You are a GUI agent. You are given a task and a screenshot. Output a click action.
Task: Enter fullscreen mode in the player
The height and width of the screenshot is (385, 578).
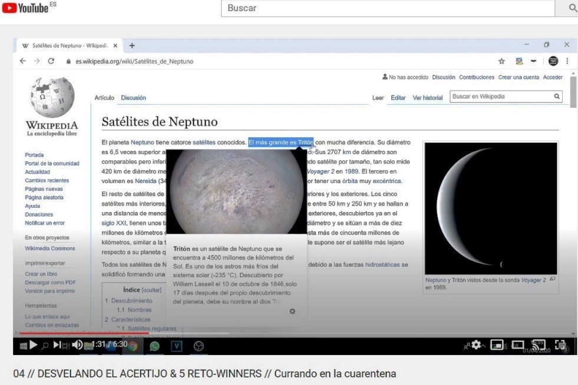[560, 345]
